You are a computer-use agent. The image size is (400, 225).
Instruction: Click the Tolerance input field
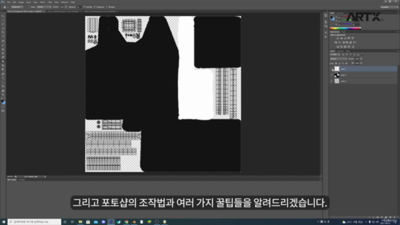(79, 7)
